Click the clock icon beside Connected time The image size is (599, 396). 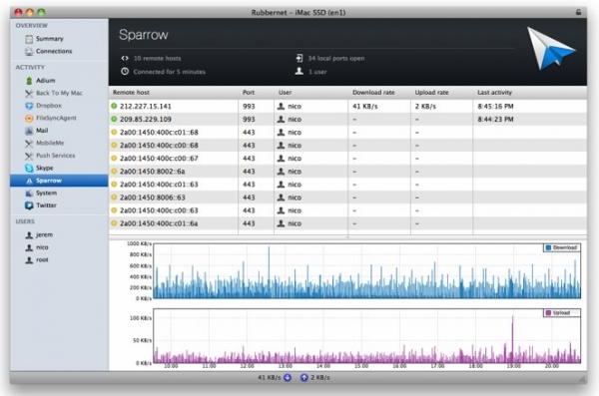click(125, 72)
